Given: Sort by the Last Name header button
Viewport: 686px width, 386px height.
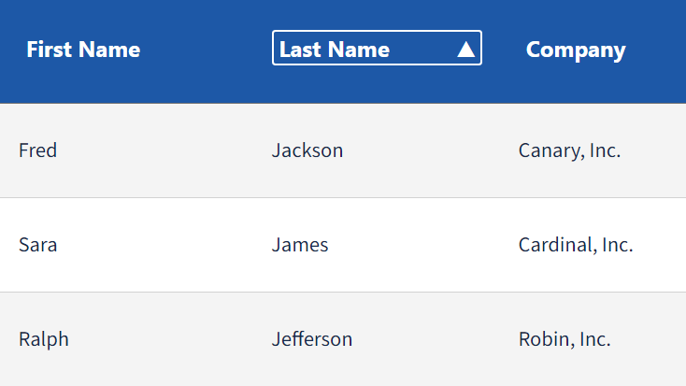Looking at the screenshot, I should (377, 48).
